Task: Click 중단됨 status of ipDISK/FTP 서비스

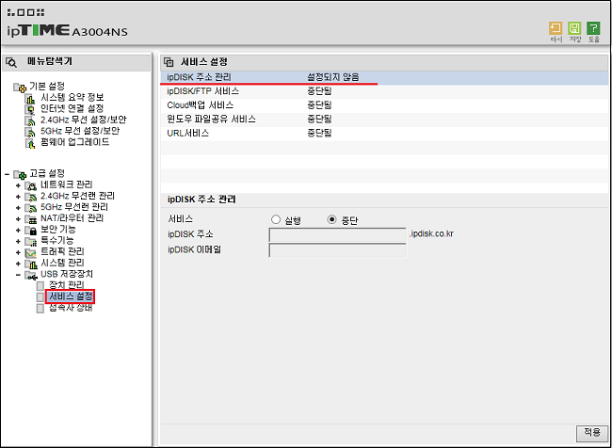Action: pos(319,91)
